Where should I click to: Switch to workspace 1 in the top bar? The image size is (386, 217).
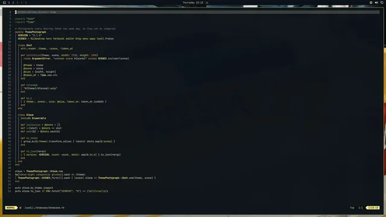tap(9, 2)
